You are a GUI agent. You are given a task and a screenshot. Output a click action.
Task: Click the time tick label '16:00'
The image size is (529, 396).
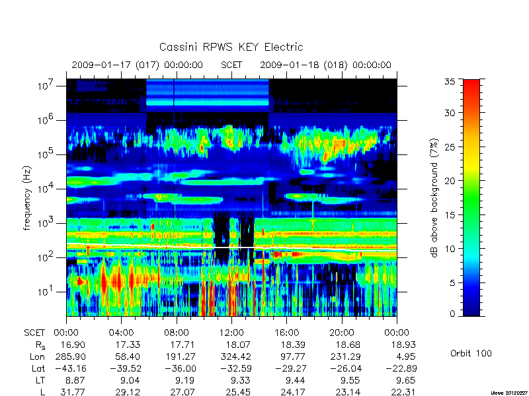[x=286, y=333]
